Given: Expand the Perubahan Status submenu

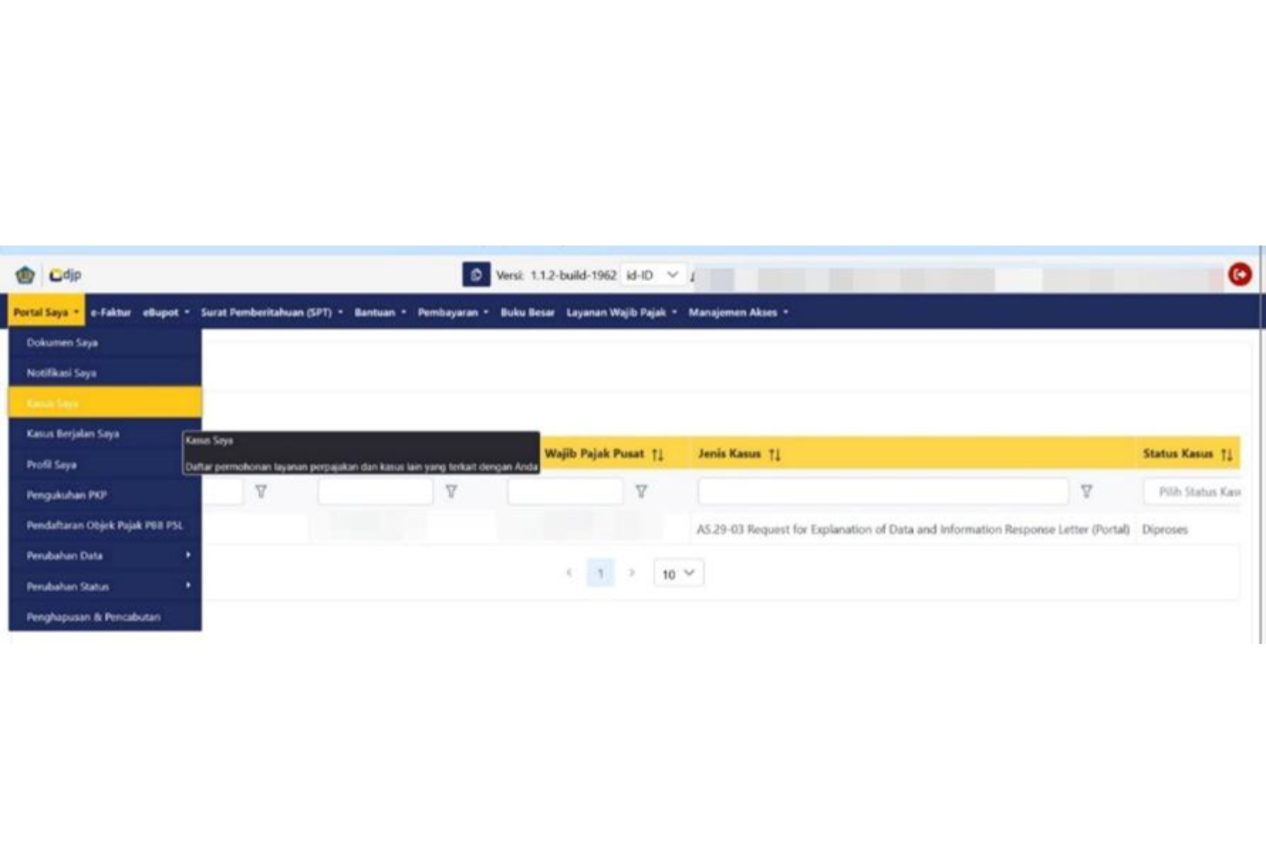Looking at the screenshot, I should (x=105, y=586).
